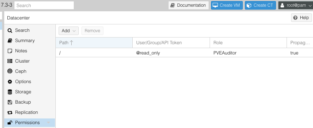Click the Search magnifier icon in sidebar

pyautogui.click(x=10, y=31)
